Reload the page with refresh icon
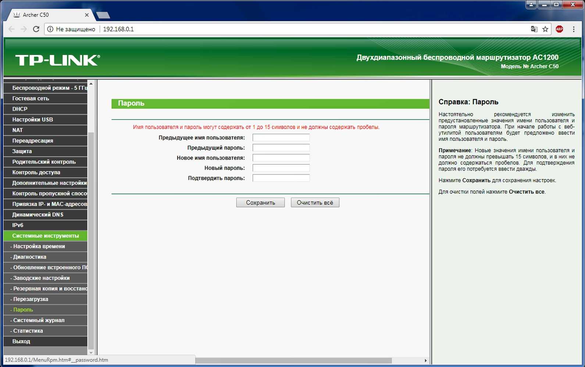Image resolution: width=585 pixels, height=367 pixels. tap(36, 29)
